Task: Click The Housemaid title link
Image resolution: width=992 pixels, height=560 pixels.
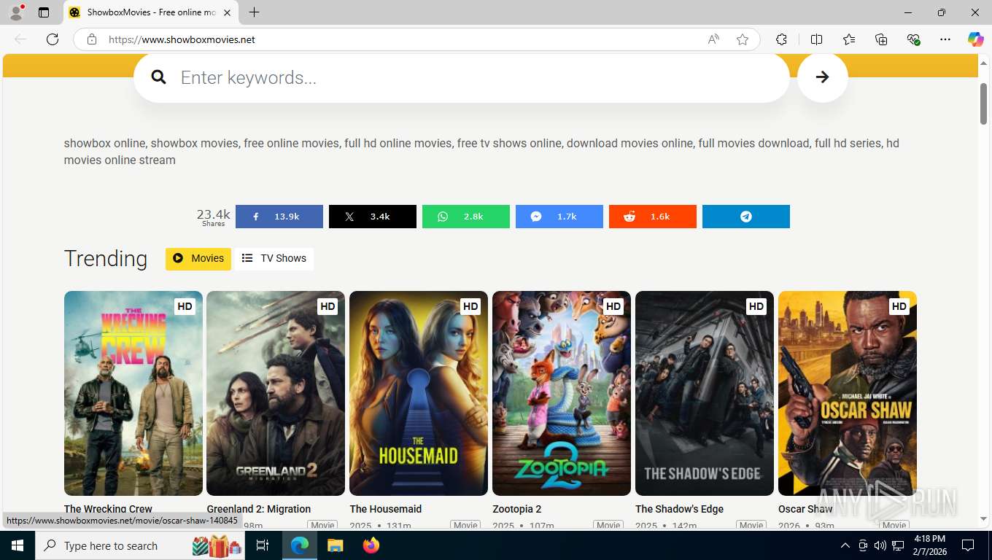Action: point(386,509)
